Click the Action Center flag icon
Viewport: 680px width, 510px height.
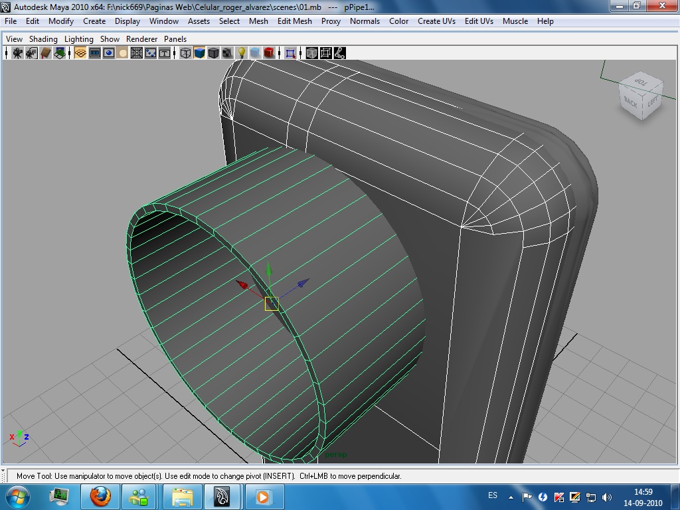527,497
